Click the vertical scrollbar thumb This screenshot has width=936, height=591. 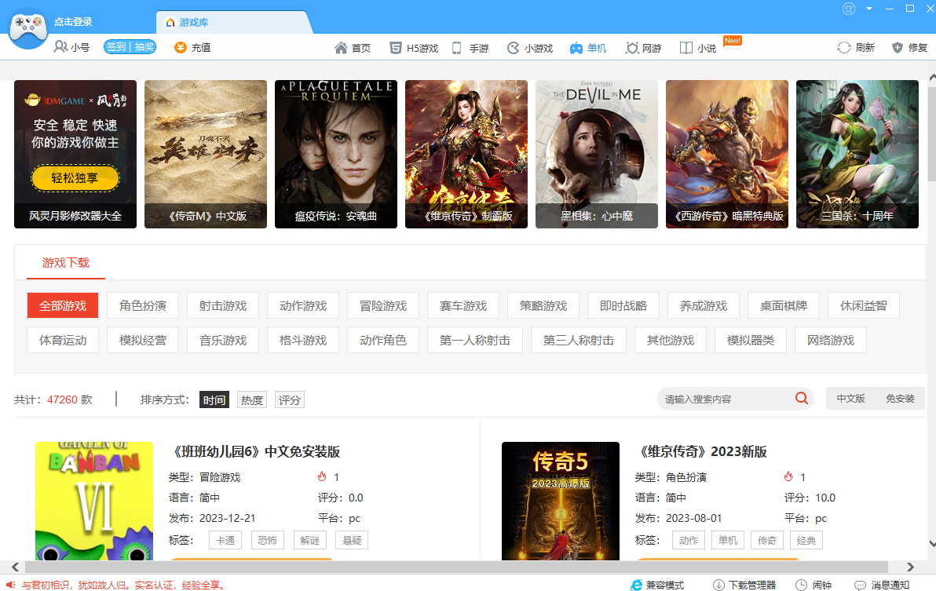(932, 134)
